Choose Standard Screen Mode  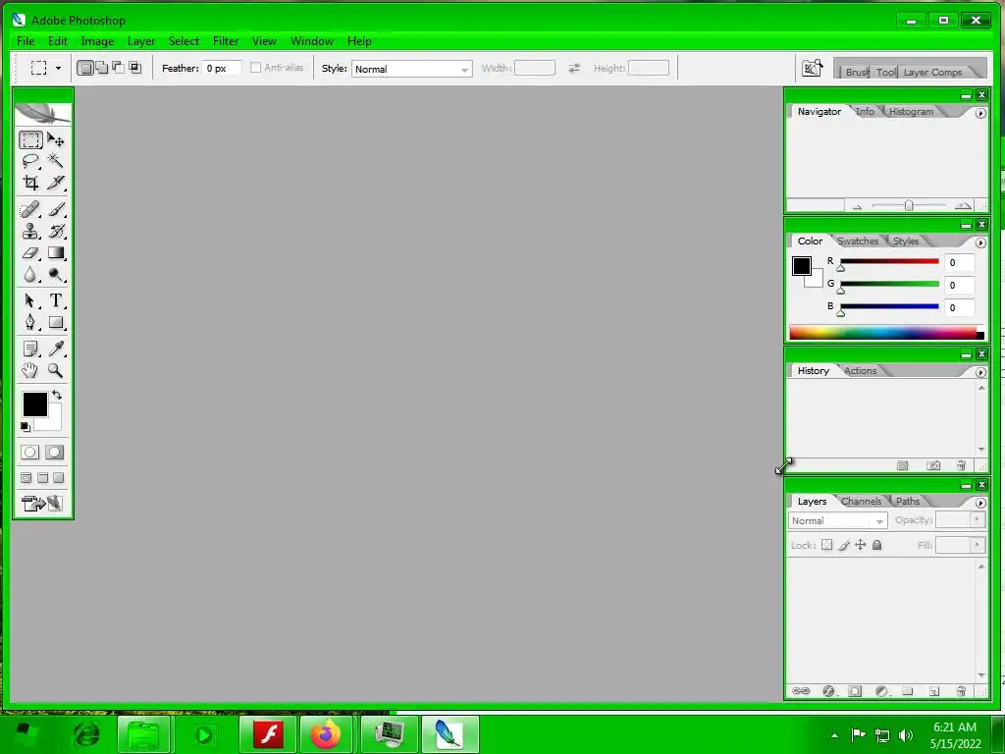pyautogui.click(x=26, y=478)
